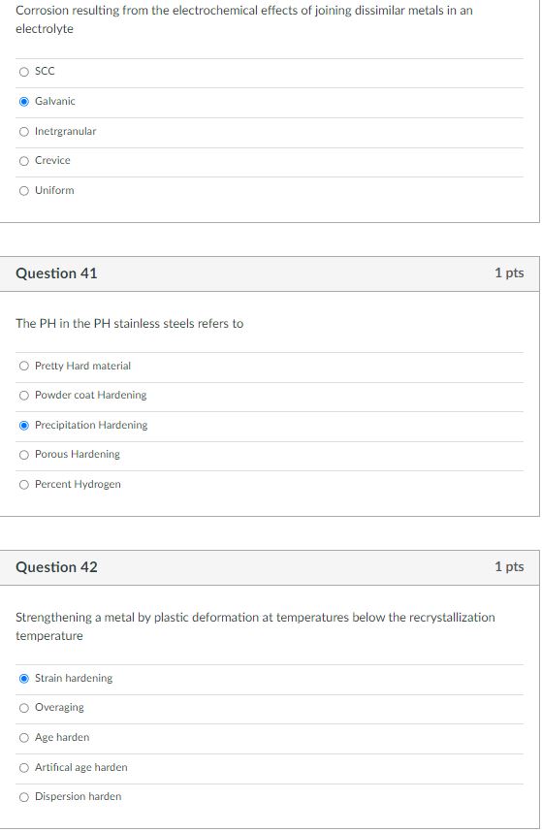Choose Percent Hydrogen radio button
Screen dimensions: 542x832
[x=24, y=485]
